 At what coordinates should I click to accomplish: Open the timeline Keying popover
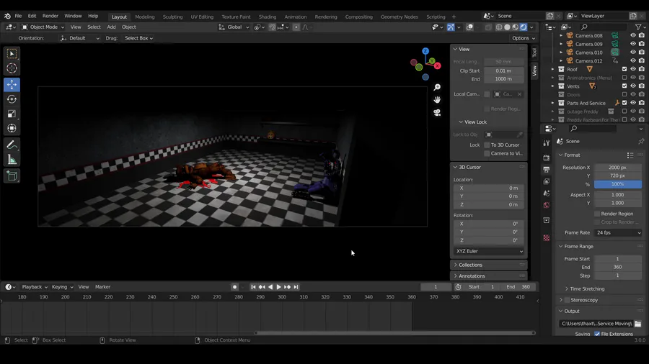point(62,287)
